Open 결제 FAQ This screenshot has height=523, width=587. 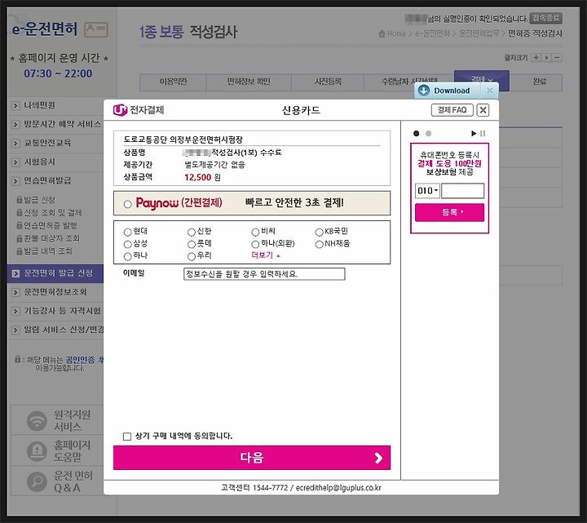pos(452,110)
